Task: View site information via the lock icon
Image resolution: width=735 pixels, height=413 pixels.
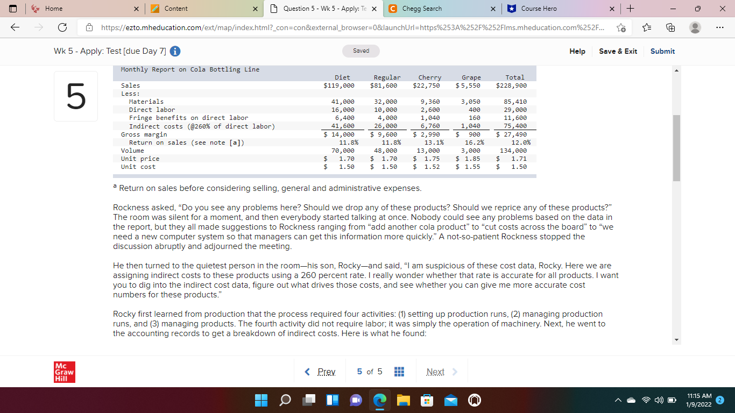Action: [89, 27]
